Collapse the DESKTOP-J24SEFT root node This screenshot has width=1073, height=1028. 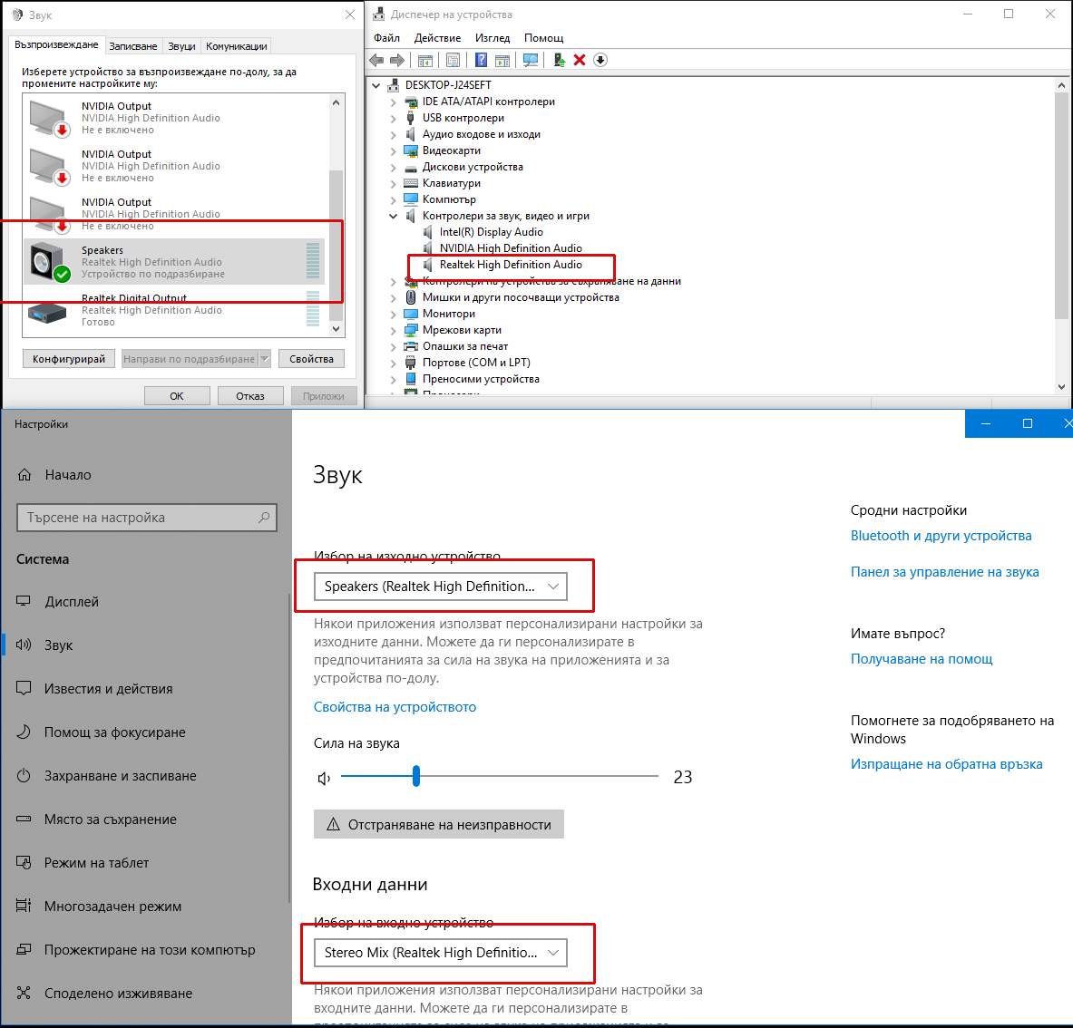pos(376,85)
